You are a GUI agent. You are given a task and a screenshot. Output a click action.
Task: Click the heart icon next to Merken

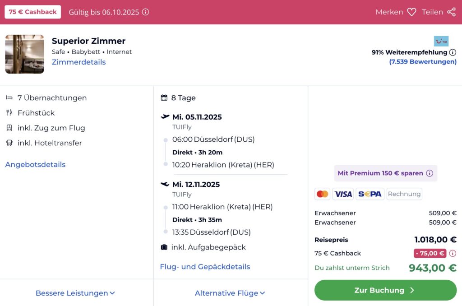[x=411, y=12]
